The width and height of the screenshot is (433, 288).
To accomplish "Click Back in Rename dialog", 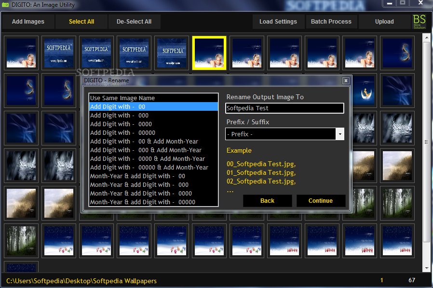I will pyautogui.click(x=267, y=200).
